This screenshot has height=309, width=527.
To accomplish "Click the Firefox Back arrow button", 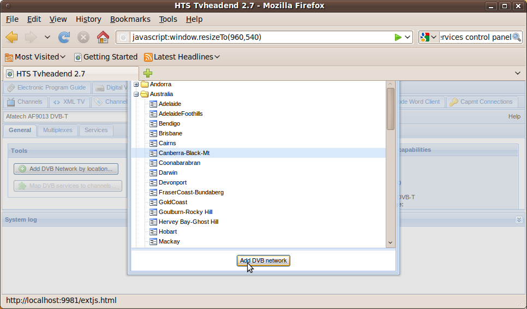I will pos(12,37).
